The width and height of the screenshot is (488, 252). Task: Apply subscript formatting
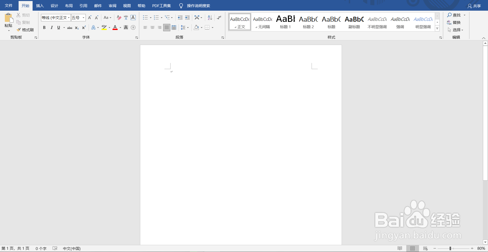pyautogui.click(x=77, y=28)
